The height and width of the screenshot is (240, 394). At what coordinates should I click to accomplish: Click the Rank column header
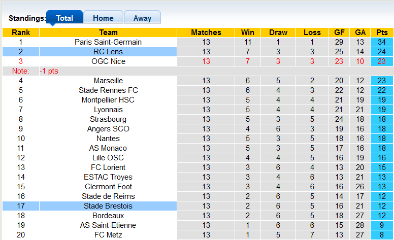pyautogui.click(x=21, y=32)
